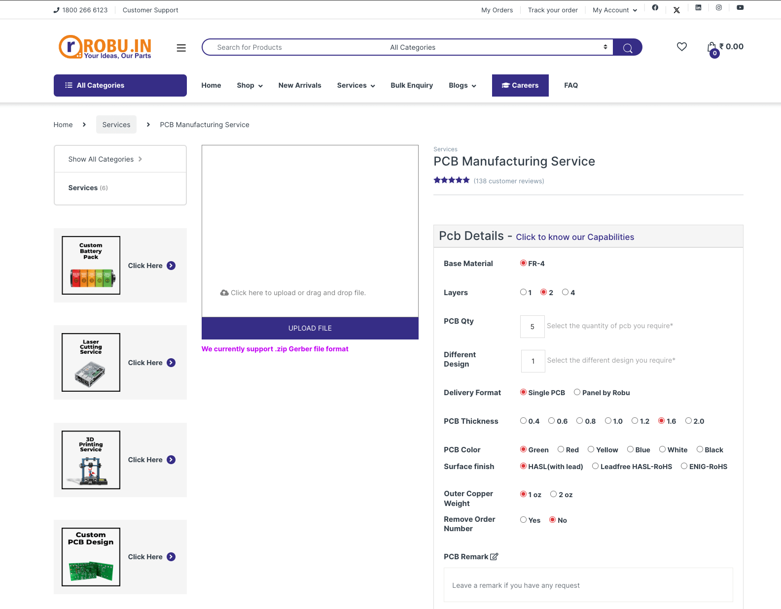This screenshot has height=609, width=781.
Task: Click the Different Design quantity field
Action: pyautogui.click(x=533, y=361)
